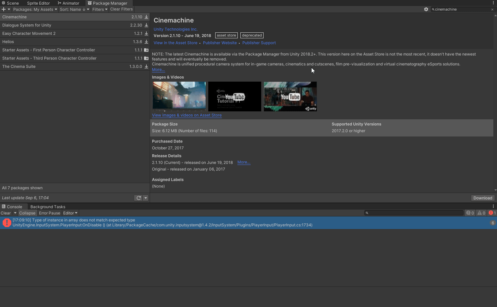Select Easy Character Movement 2 package
The height and width of the screenshot is (307, 497).
pyautogui.click(x=75, y=33)
